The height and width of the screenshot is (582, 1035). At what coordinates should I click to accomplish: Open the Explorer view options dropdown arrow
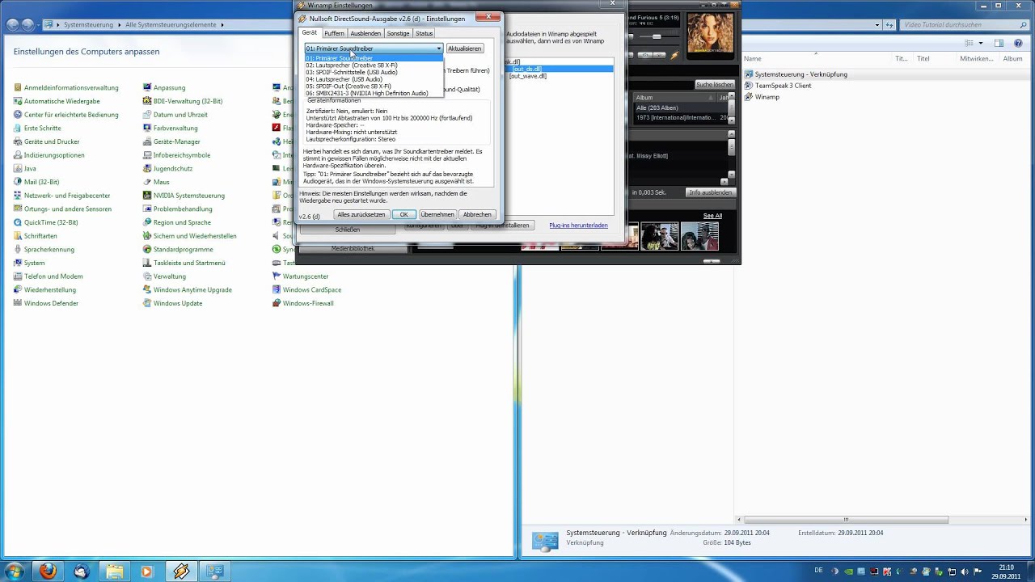pos(981,43)
